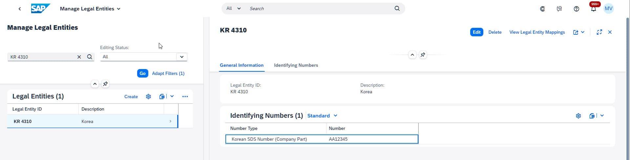Switch to the Identifying Numbers tab
The height and width of the screenshot is (160, 630).
(296, 65)
